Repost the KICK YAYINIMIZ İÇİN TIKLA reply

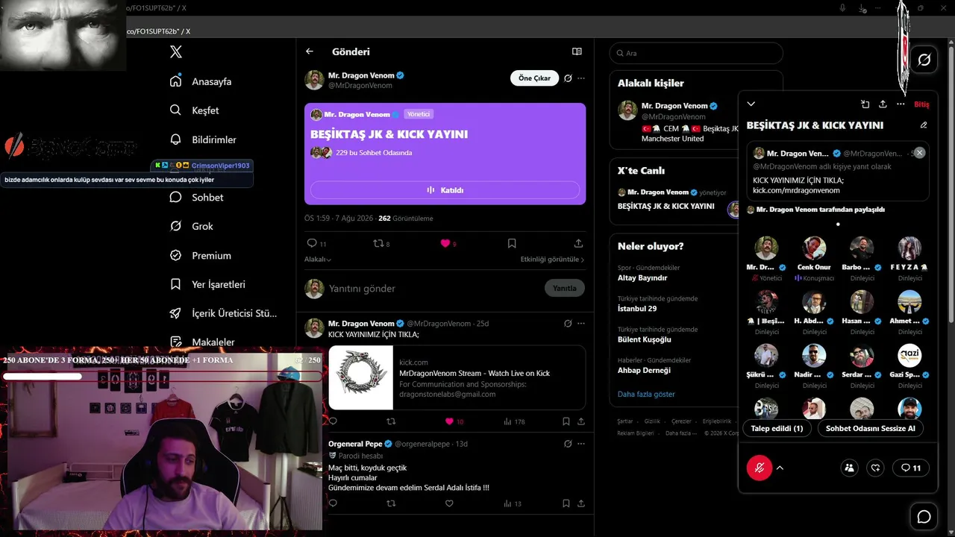click(391, 421)
